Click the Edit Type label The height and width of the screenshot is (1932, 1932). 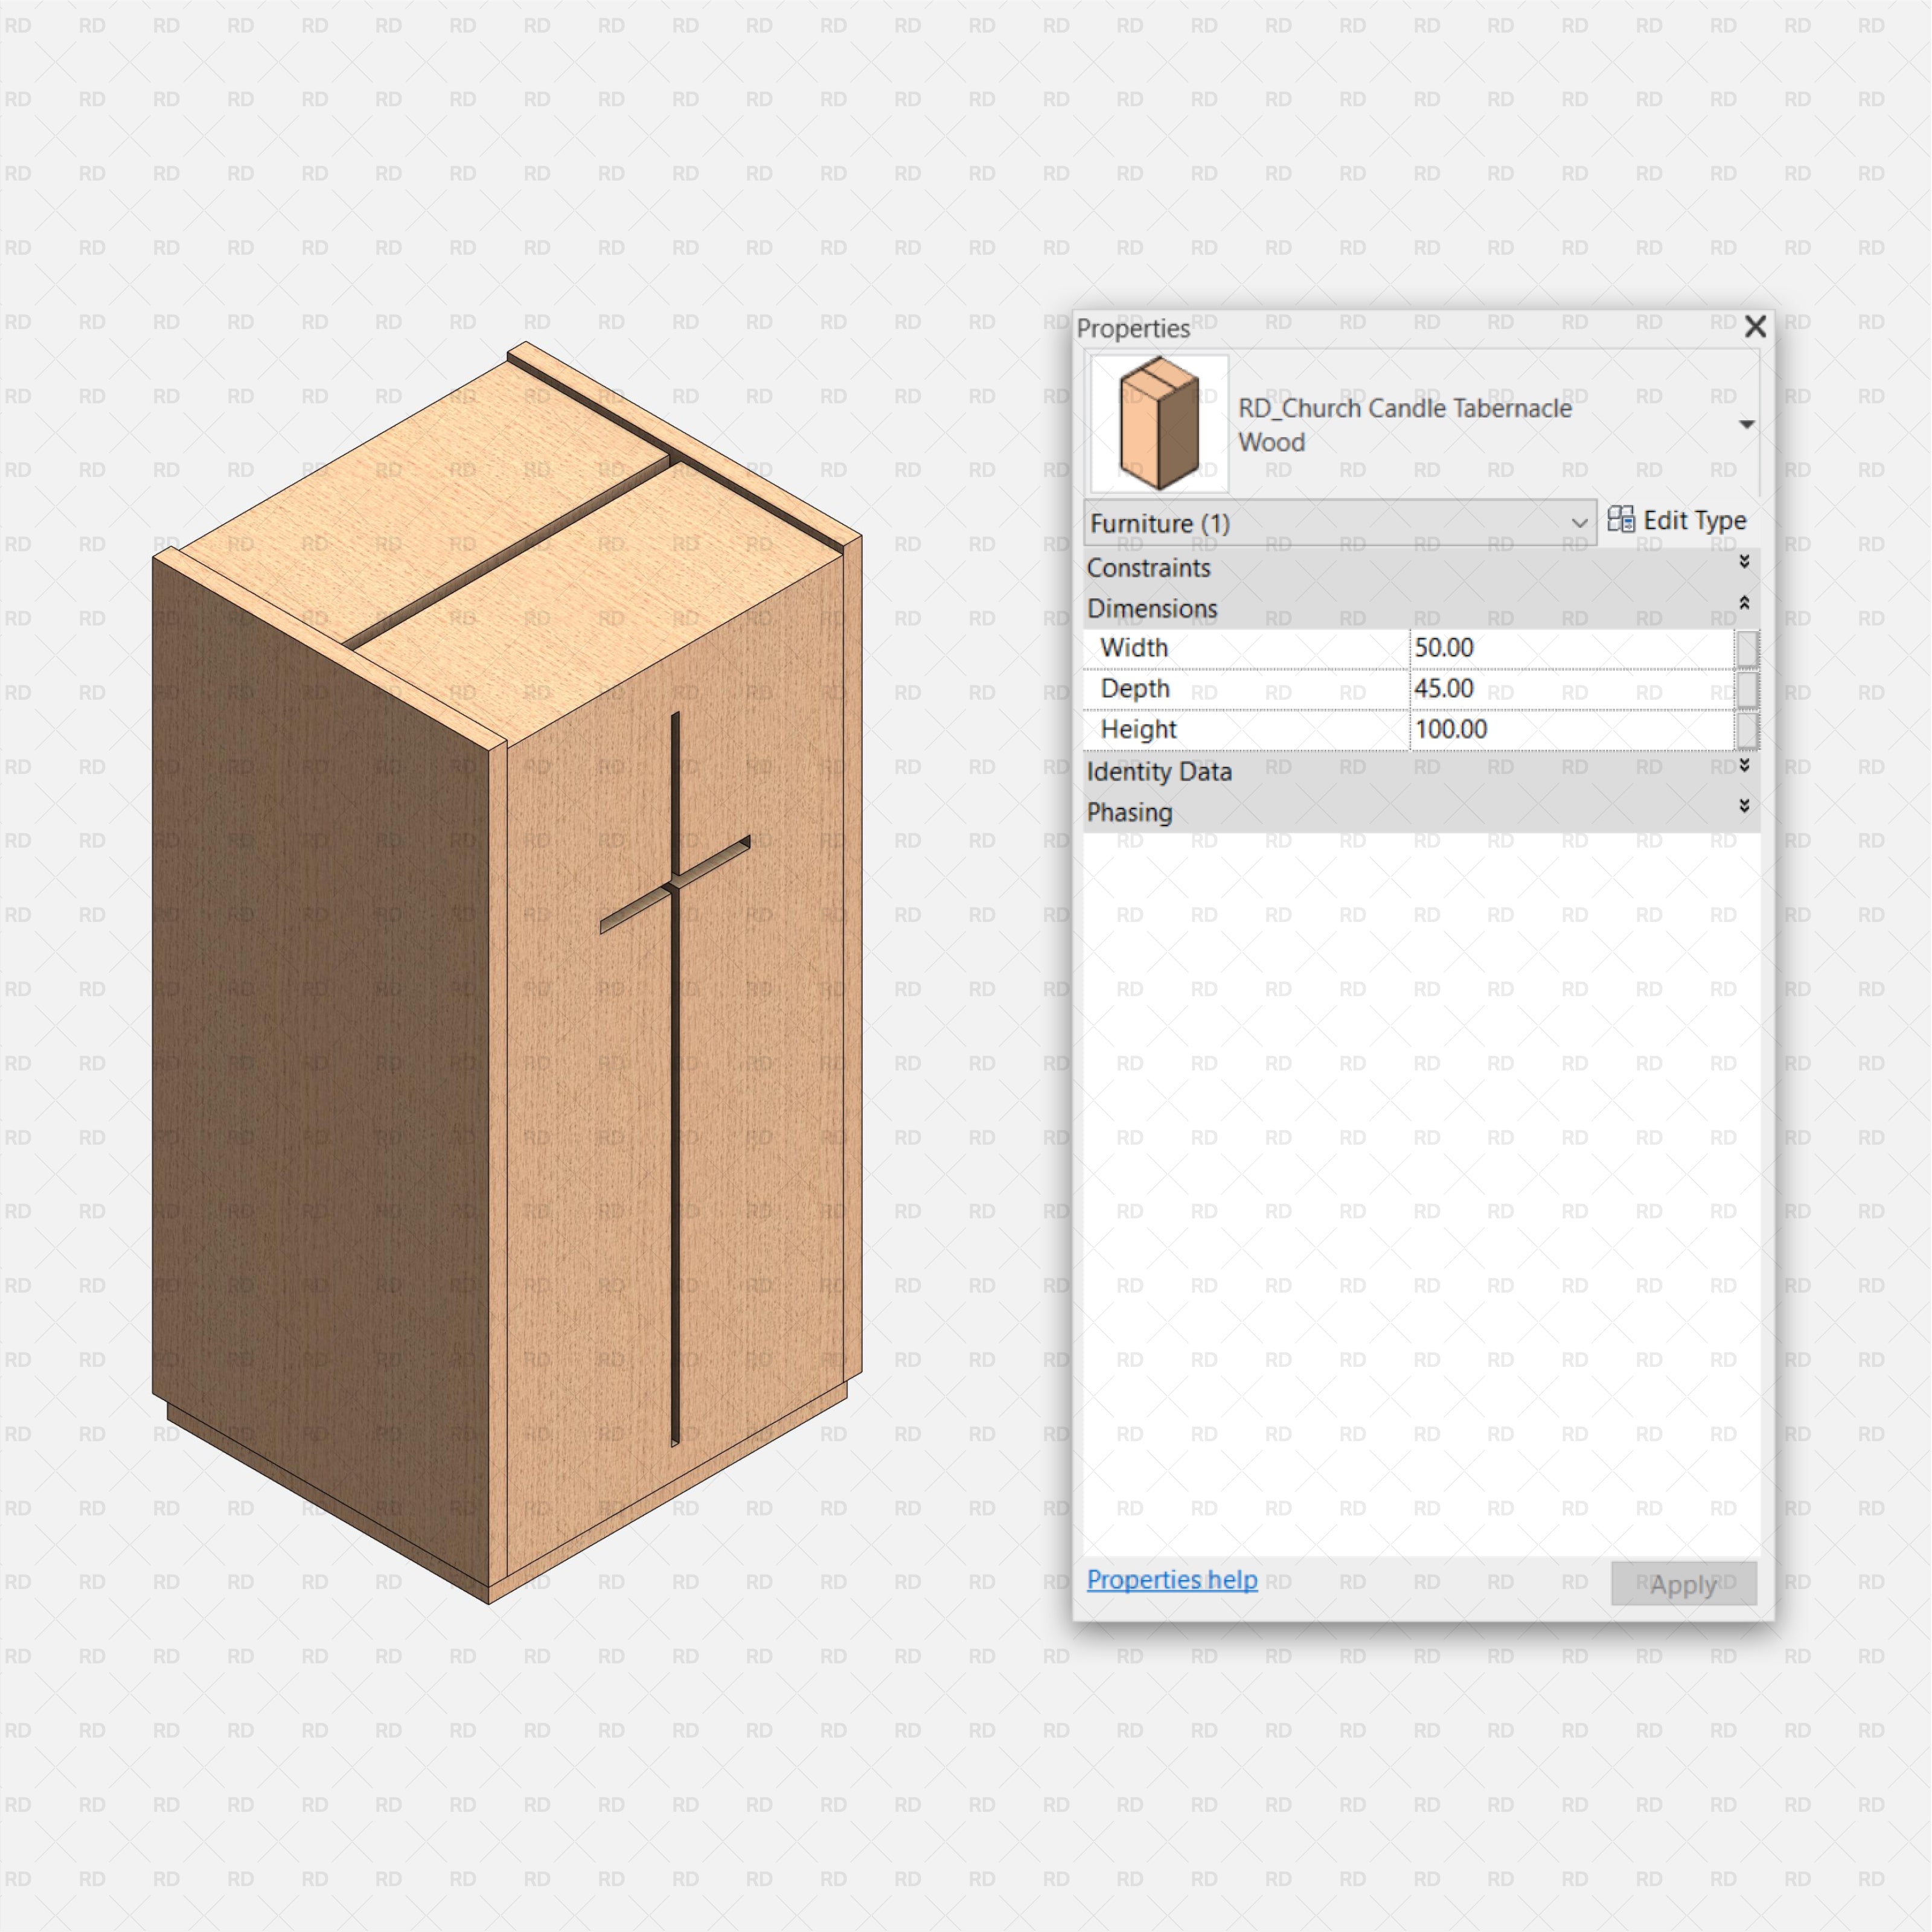point(1694,520)
